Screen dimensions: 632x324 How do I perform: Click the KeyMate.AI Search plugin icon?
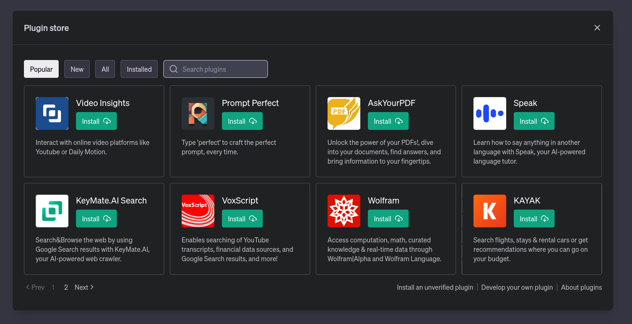point(52,211)
